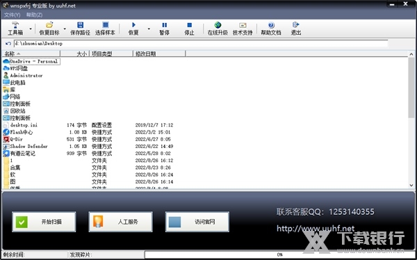Expand the 工具箱 dropdown arrow

31,29
